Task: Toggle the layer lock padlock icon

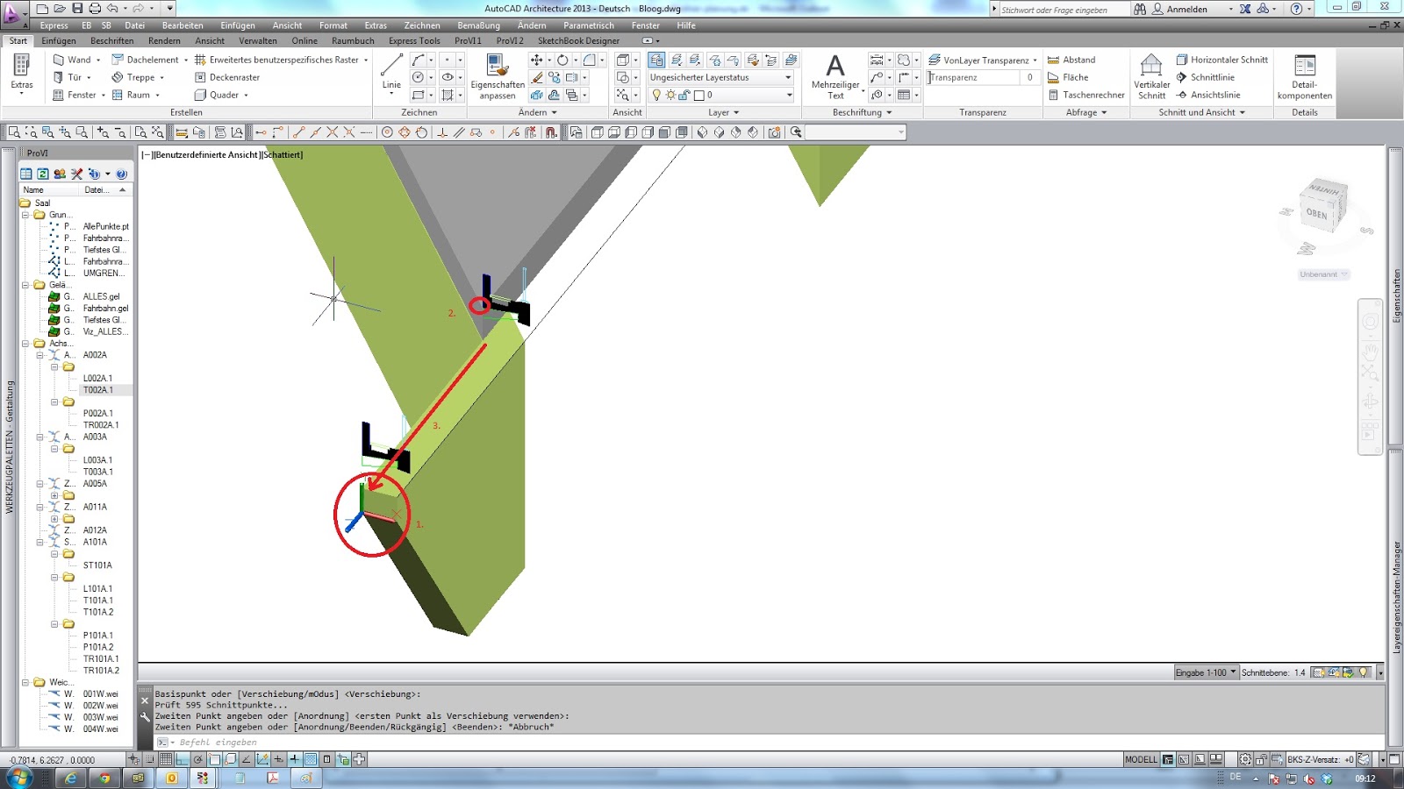Action: click(x=684, y=95)
